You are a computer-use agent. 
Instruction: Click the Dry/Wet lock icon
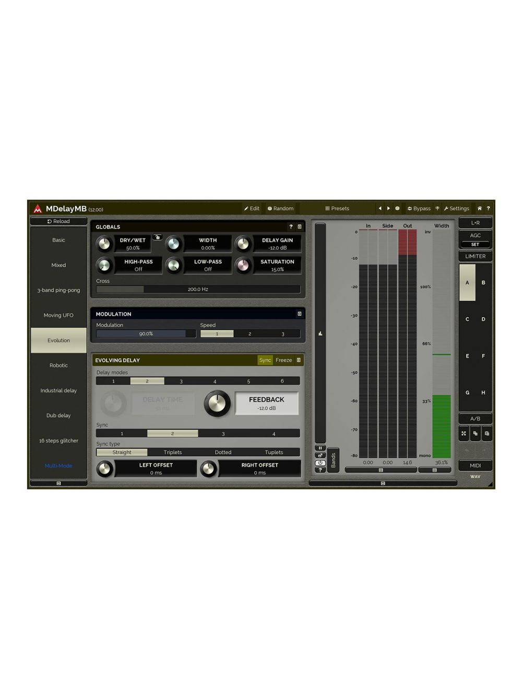pyautogui.click(x=157, y=237)
